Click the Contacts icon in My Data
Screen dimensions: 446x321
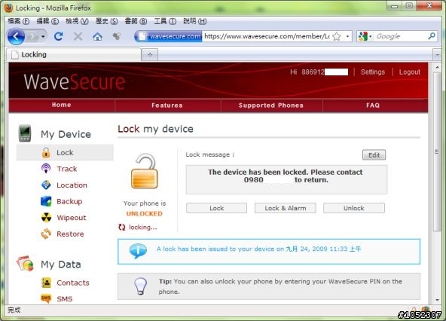click(46, 283)
